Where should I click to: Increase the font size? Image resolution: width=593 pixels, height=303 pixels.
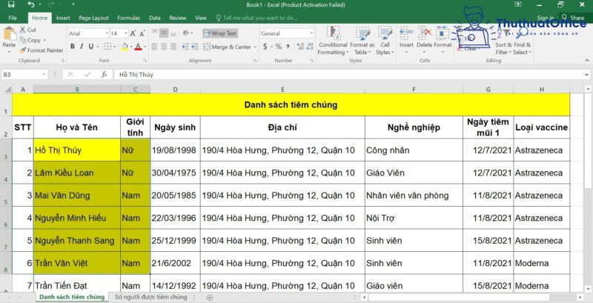coord(133,33)
